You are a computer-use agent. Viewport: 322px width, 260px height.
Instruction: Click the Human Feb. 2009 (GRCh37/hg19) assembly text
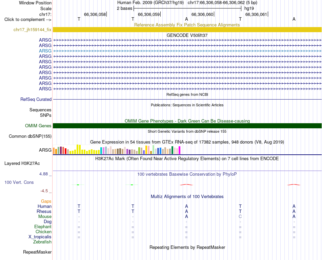click(150, 3)
